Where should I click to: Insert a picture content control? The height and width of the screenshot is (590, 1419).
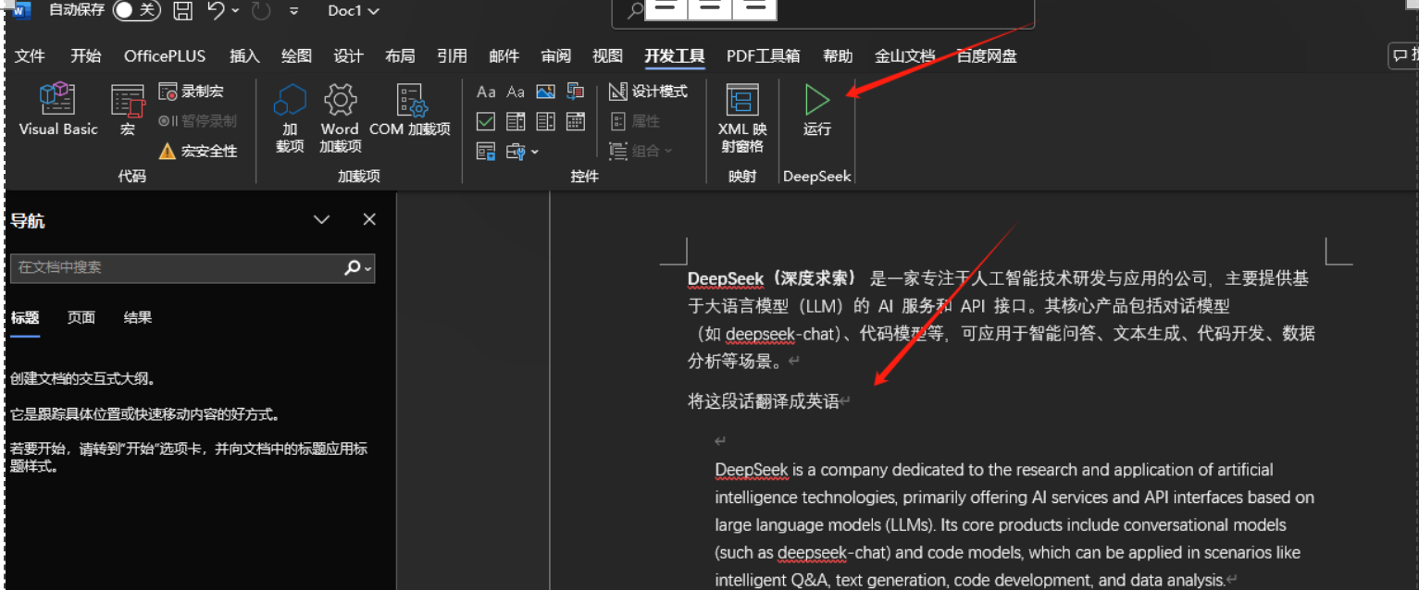545,92
